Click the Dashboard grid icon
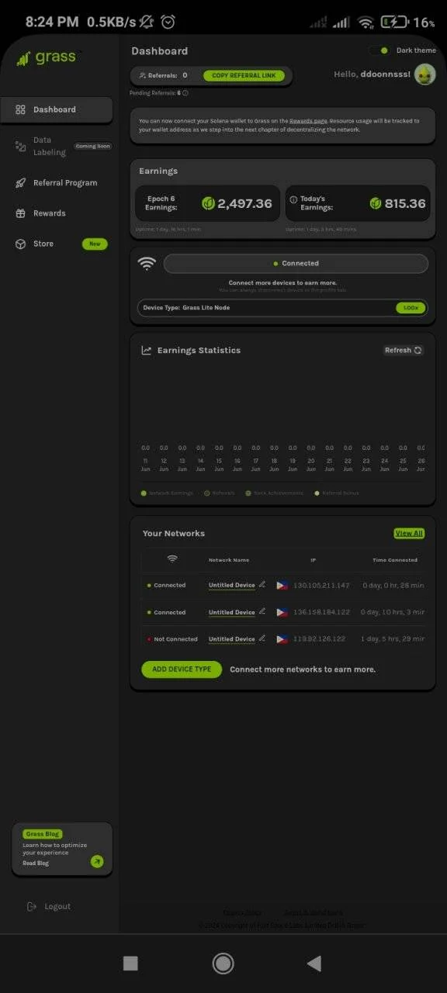The height and width of the screenshot is (993, 447). (21, 110)
